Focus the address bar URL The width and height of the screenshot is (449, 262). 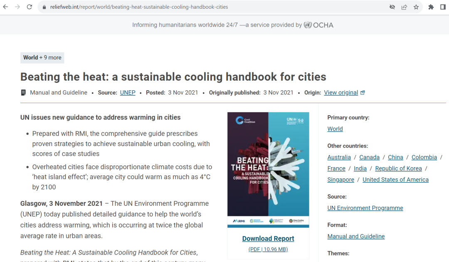point(139,7)
